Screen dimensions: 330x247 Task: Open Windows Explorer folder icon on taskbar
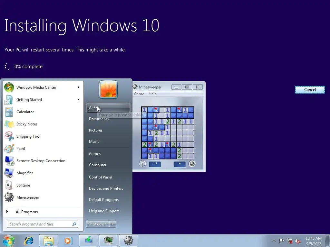49,241
